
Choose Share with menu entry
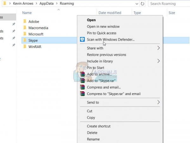95,48
